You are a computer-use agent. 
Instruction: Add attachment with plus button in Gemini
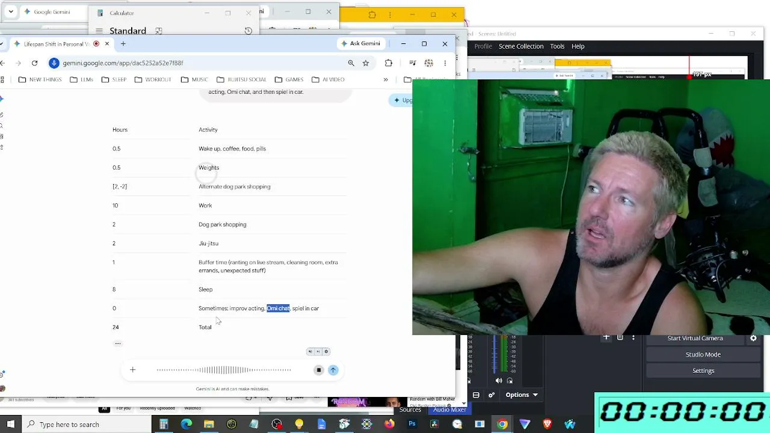point(132,370)
